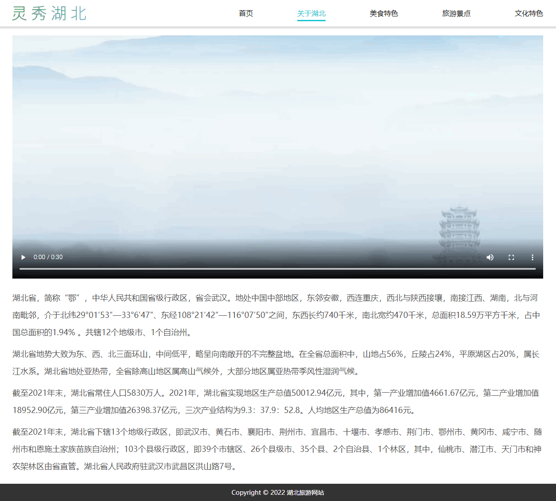Image resolution: width=556 pixels, height=501 pixels.
Task: Click the Copyright © 2022 湖北旅游网站 footer text
Action: pyautogui.click(x=278, y=493)
